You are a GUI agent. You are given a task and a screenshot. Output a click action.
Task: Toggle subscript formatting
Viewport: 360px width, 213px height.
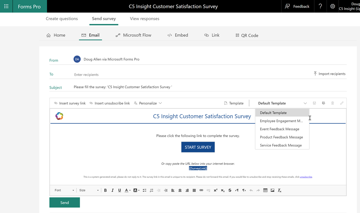223,190
